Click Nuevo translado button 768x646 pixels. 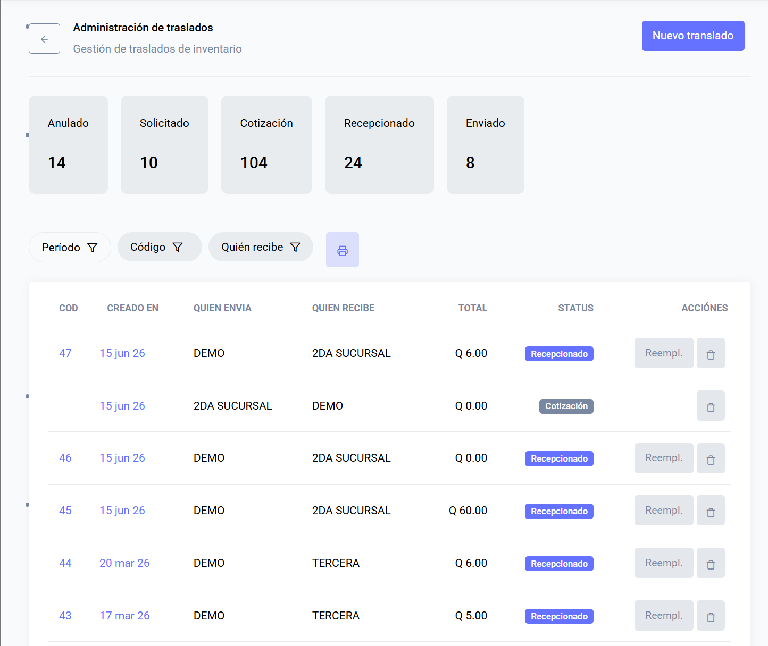693,36
